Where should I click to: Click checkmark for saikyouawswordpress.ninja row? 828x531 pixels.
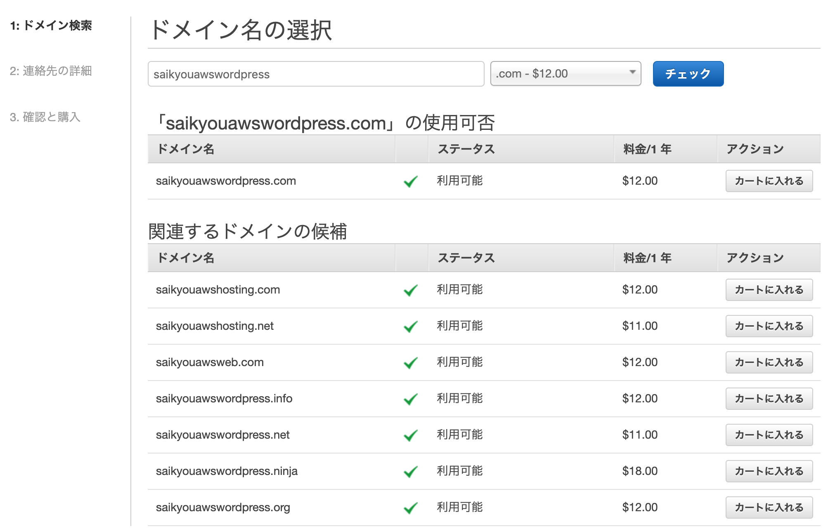(x=411, y=472)
